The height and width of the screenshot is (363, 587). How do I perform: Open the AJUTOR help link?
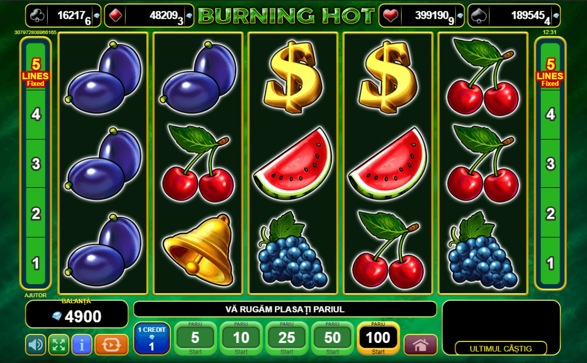tap(36, 295)
